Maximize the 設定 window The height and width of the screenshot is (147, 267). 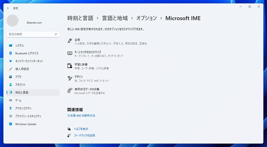click(250, 6)
